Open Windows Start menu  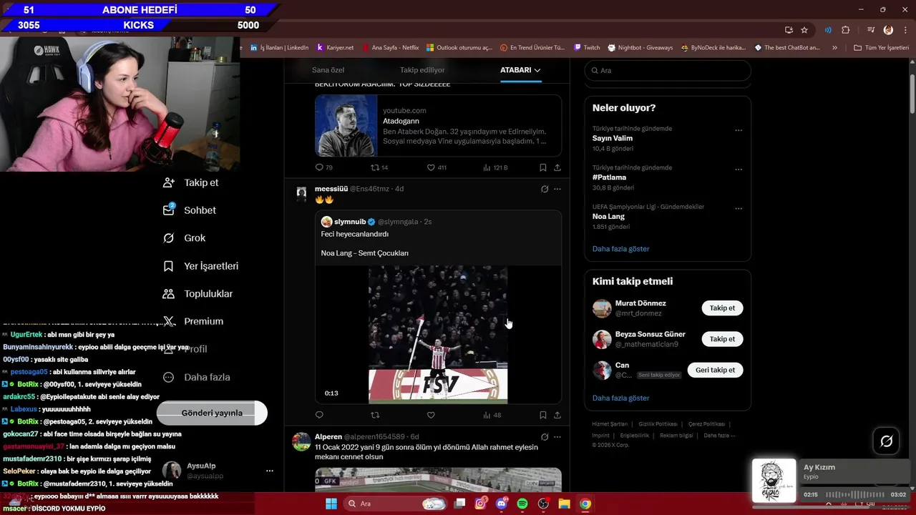(x=331, y=504)
